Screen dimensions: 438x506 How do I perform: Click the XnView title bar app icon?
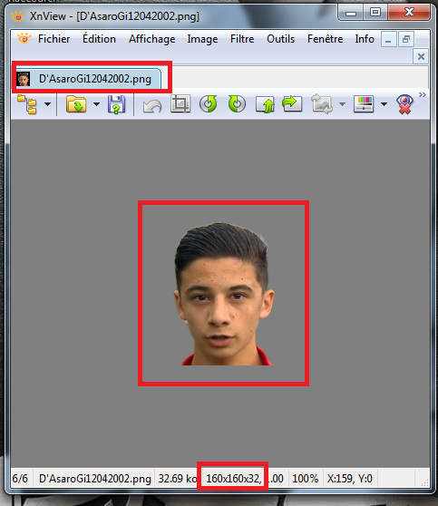[x=18, y=15]
